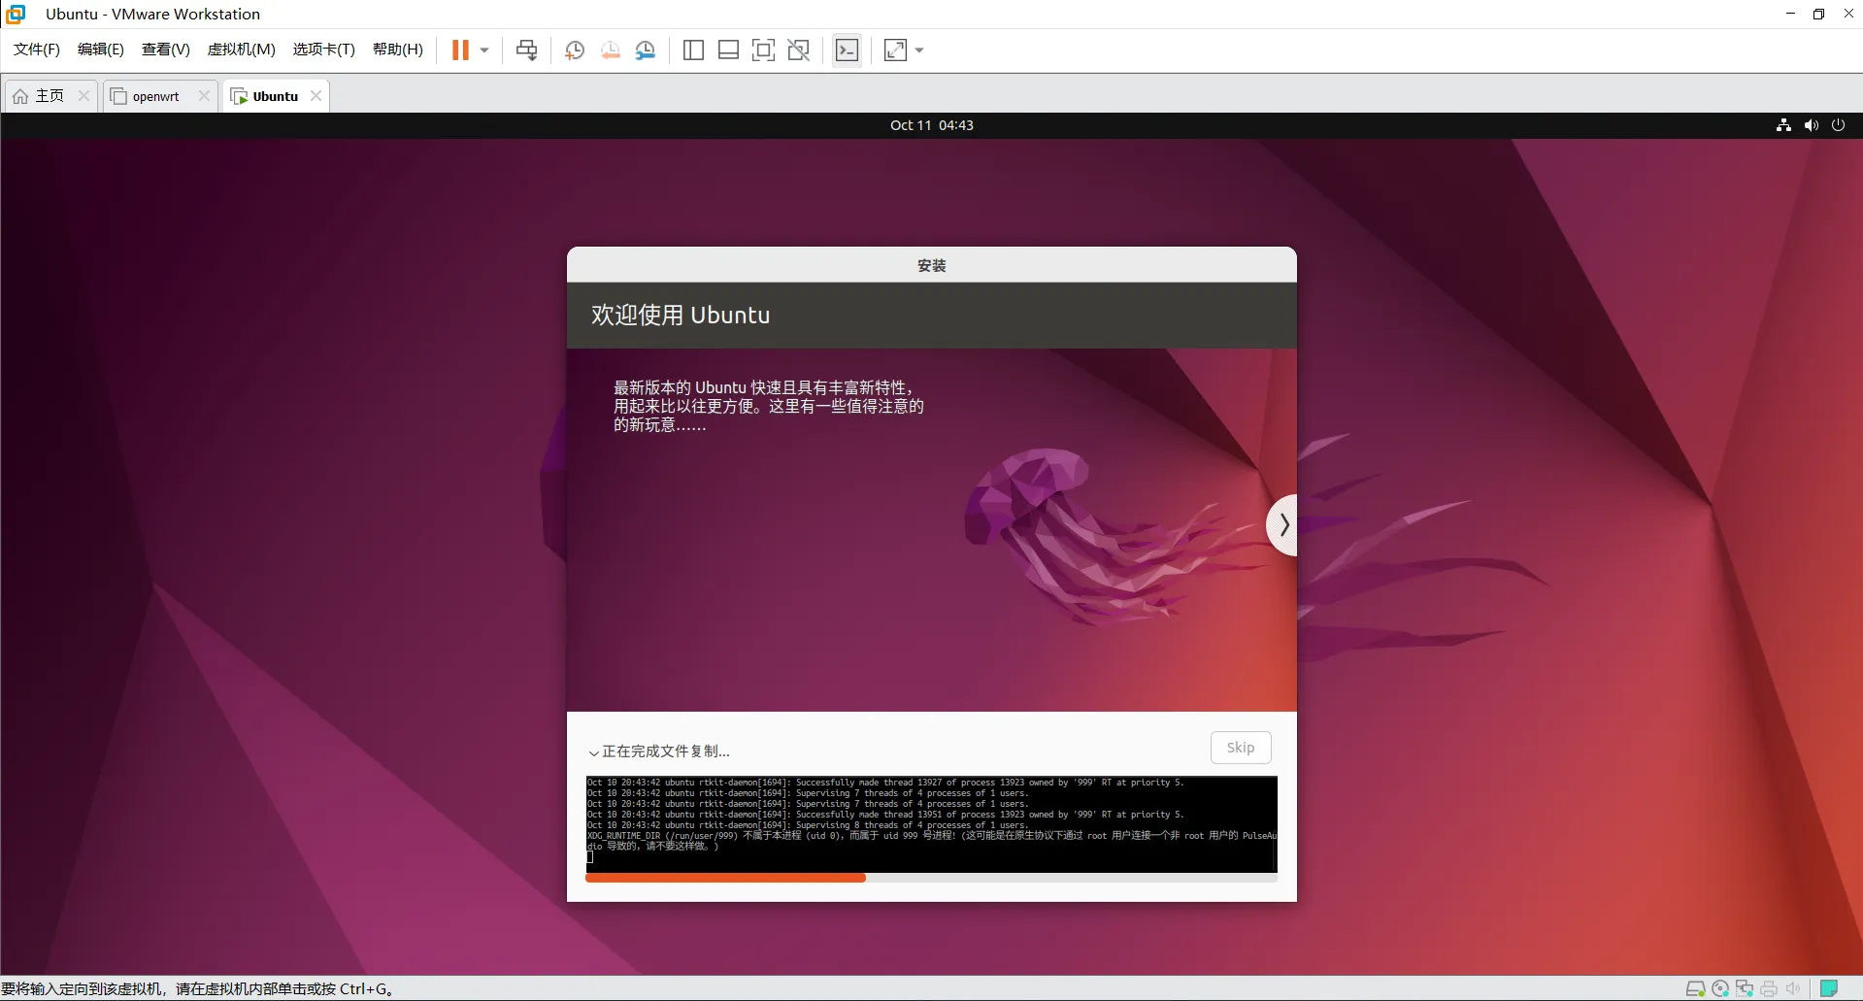1863x1001 pixels.
Task: Send Ctrl+Alt+Del to the guest
Action: tap(527, 50)
